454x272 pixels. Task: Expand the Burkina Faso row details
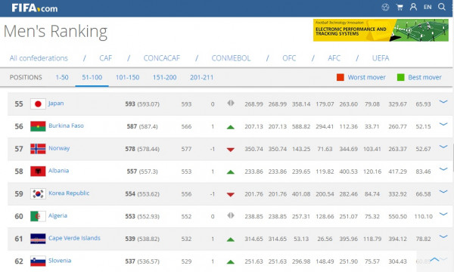point(443,124)
